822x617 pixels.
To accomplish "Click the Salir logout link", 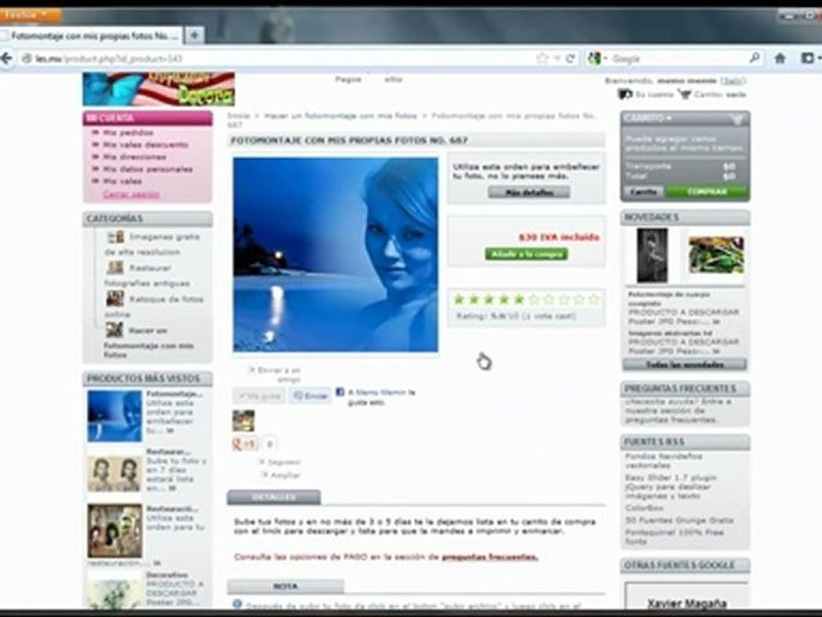I will click(733, 81).
